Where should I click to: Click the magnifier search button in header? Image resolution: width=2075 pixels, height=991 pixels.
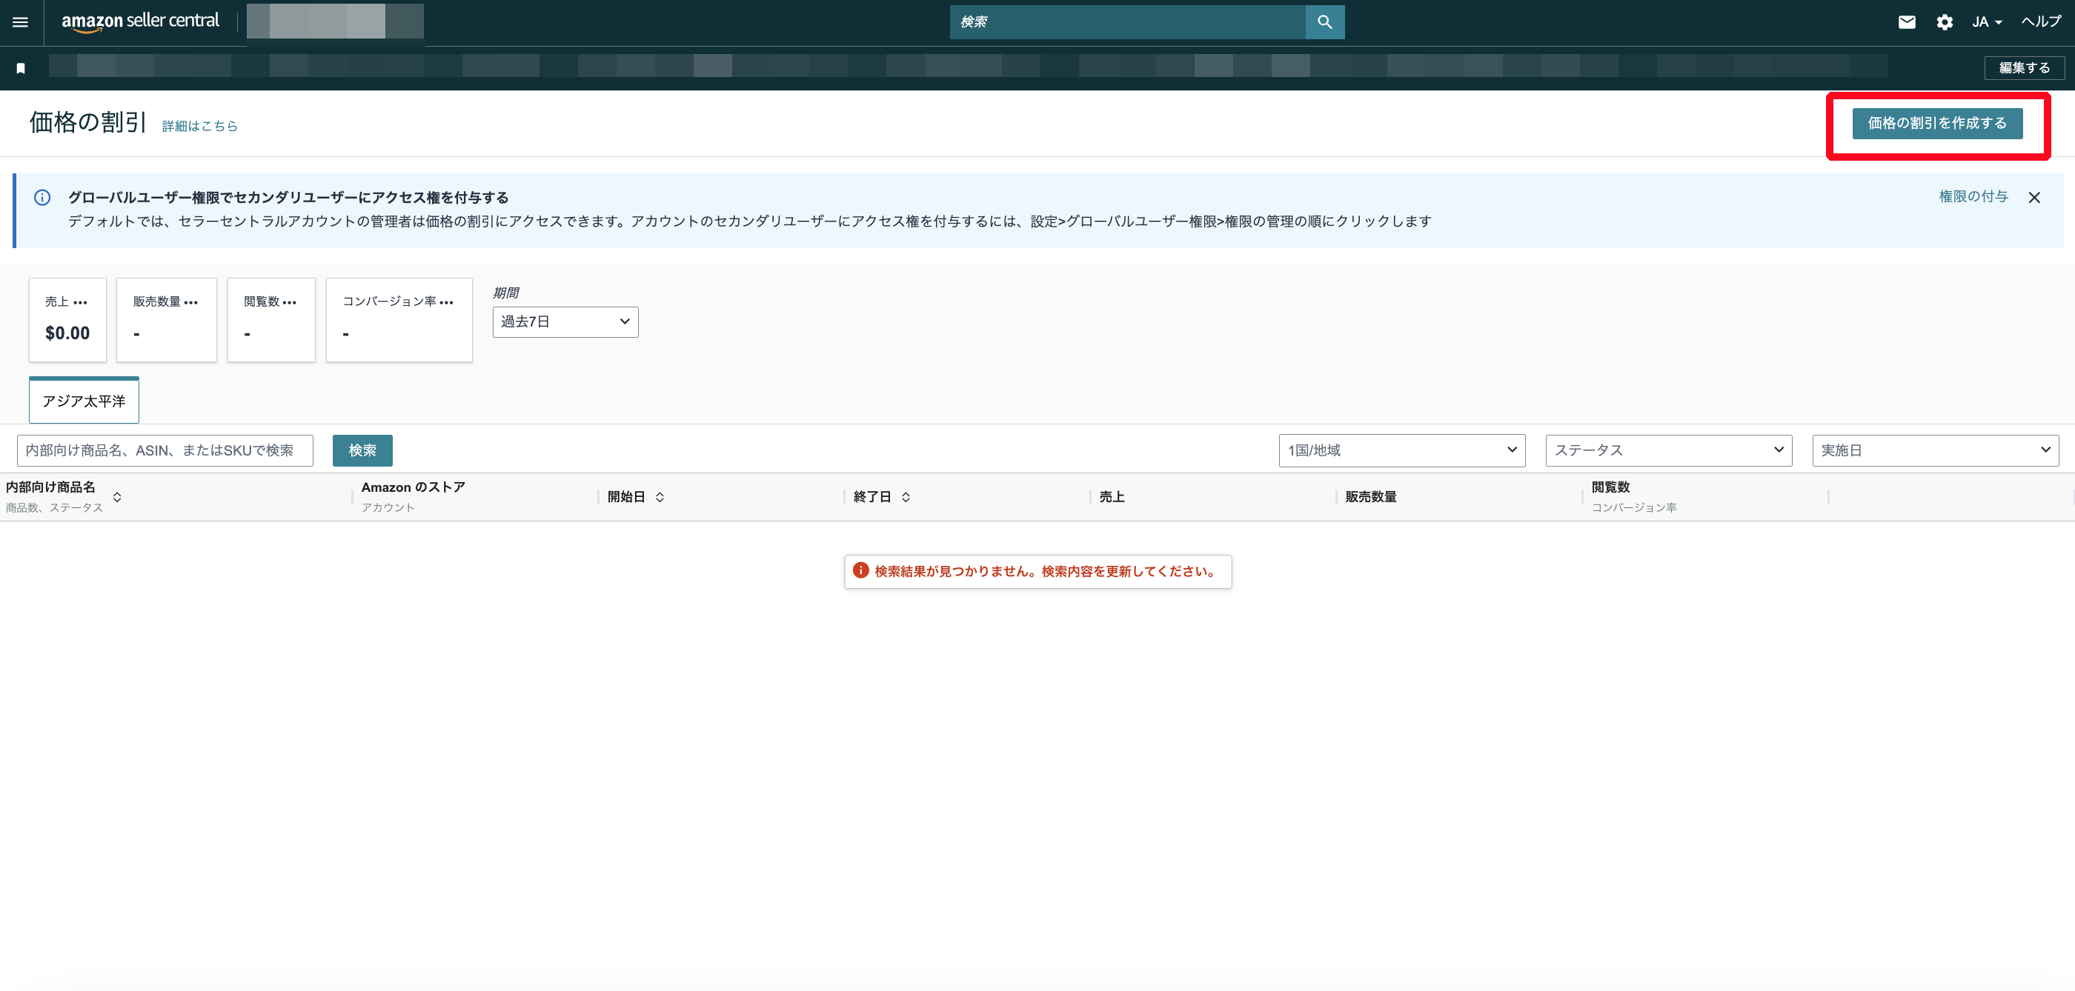click(x=1324, y=22)
